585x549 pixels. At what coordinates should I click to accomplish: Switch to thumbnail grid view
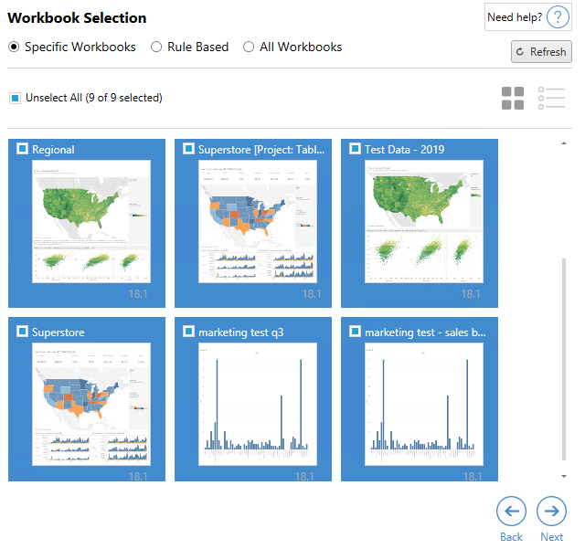click(x=513, y=99)
